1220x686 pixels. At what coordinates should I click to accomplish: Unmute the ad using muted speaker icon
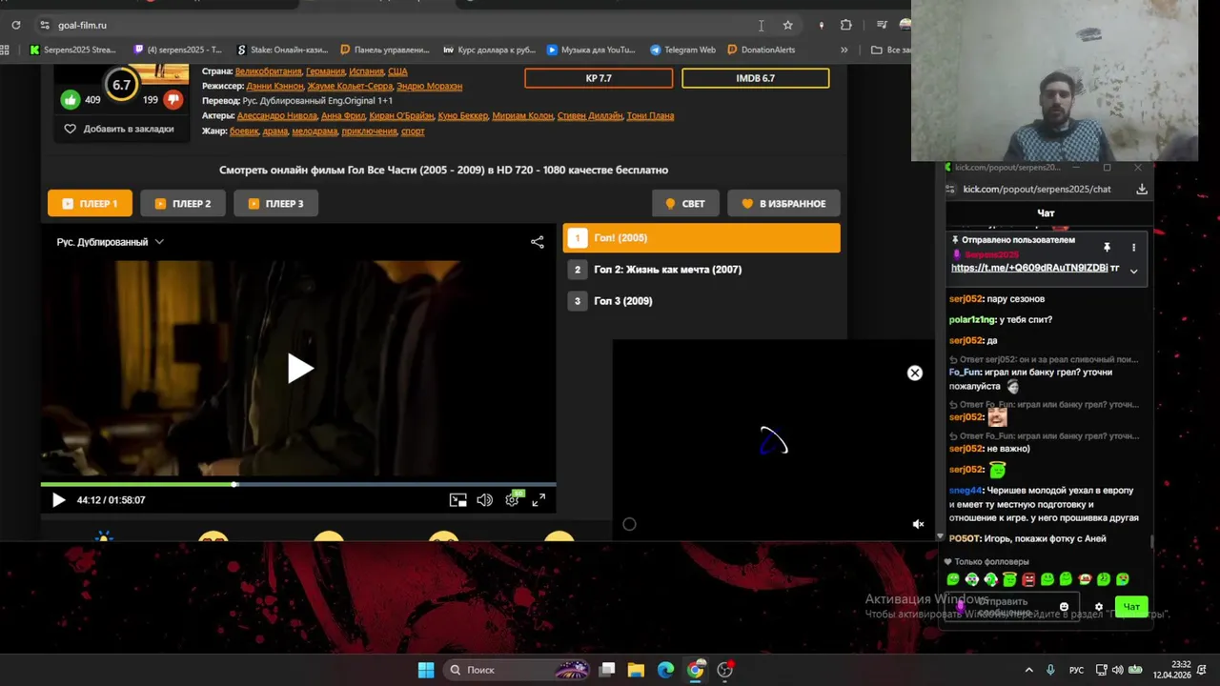918,524
